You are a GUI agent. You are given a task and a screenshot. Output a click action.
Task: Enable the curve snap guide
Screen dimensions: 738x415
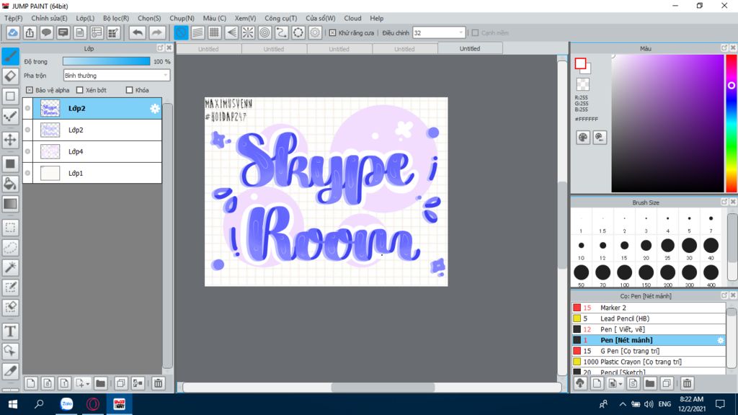(x=282, y=32)
